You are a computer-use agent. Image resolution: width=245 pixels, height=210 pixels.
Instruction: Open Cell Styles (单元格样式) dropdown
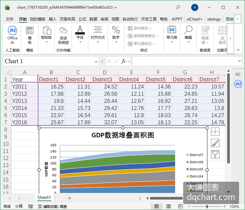141,44
